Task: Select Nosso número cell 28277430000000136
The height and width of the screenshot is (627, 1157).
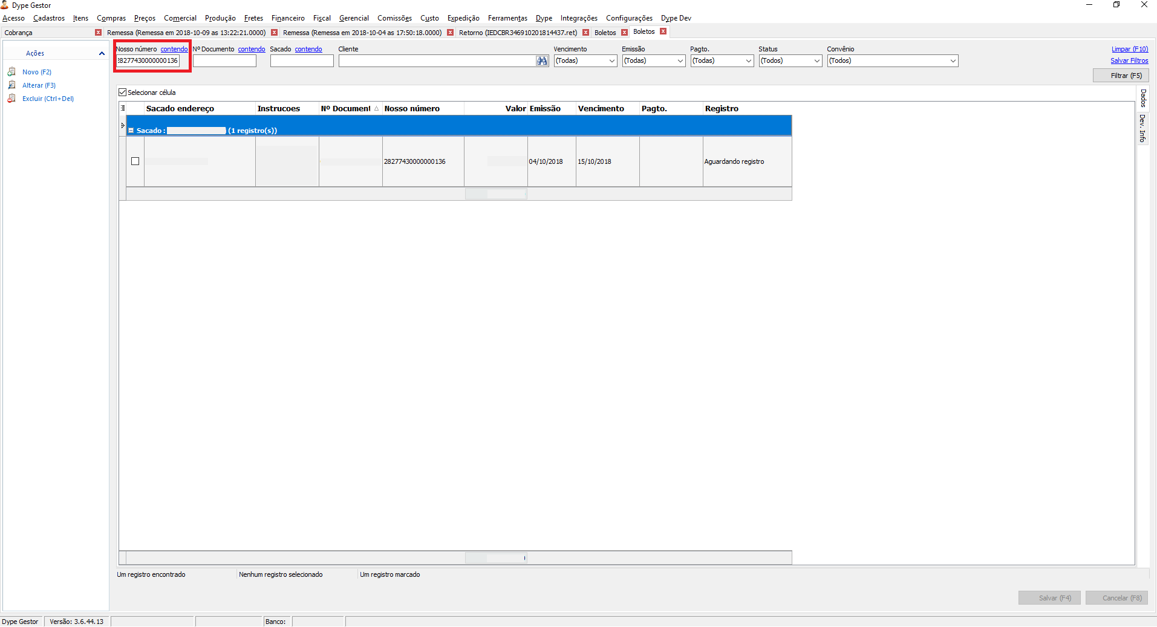Action: (423, 161)
